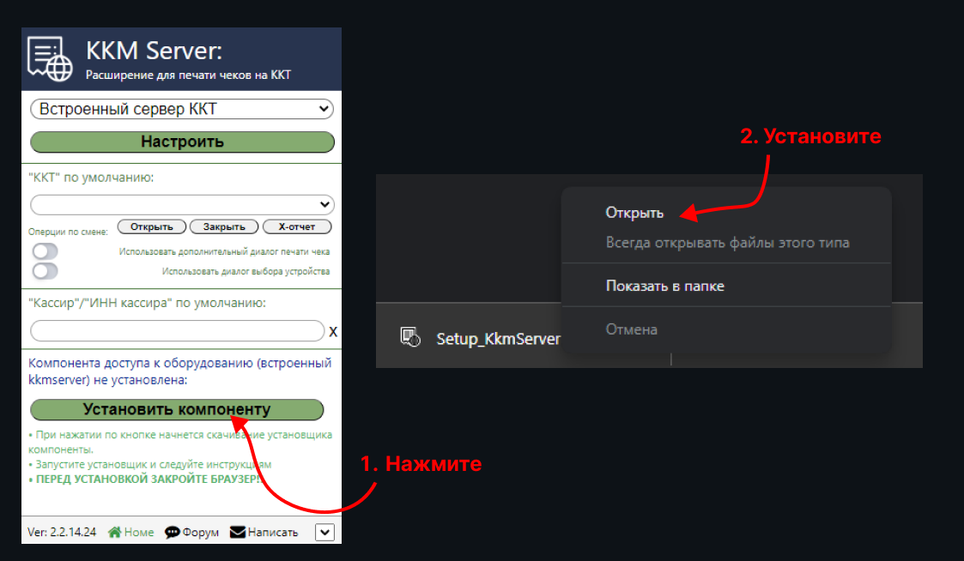This screenshot has height=561, width=964.
Task: Click the Установить компоненту button
Action: coord(177,409)
